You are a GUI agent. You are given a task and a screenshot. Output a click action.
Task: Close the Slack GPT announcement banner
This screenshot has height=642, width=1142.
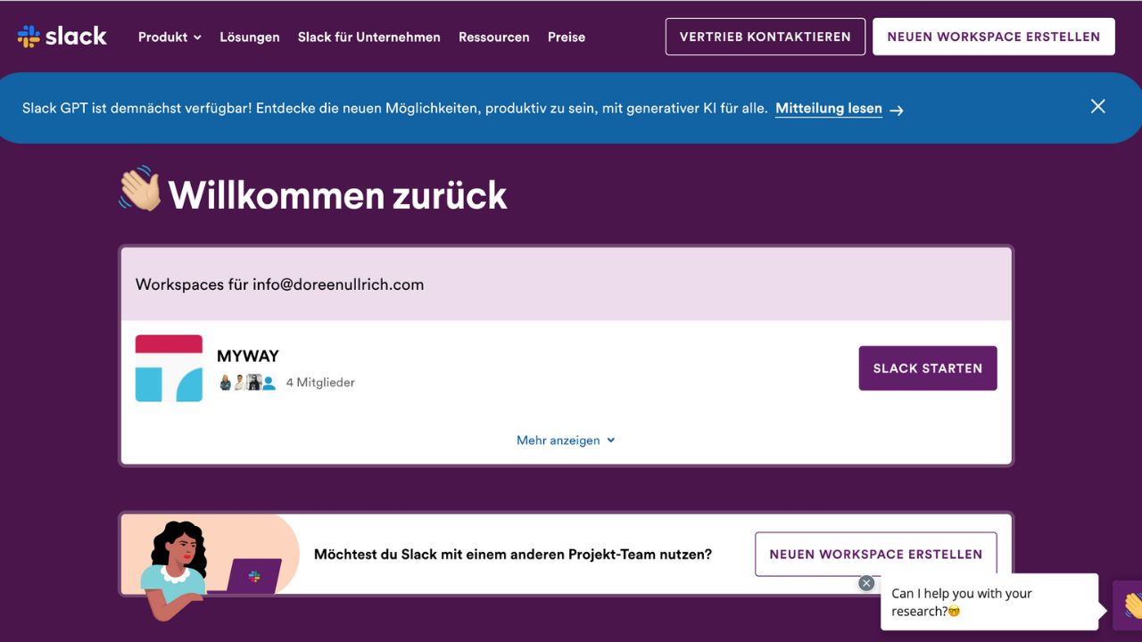coord(1097,106)
